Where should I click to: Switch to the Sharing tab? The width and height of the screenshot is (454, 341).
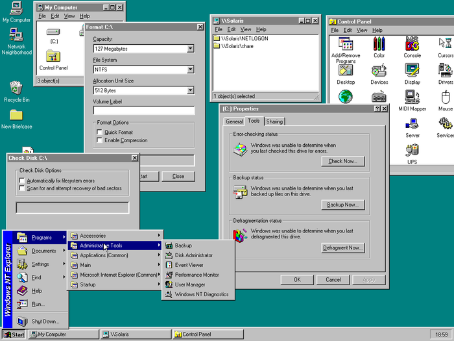pos(274,121)
